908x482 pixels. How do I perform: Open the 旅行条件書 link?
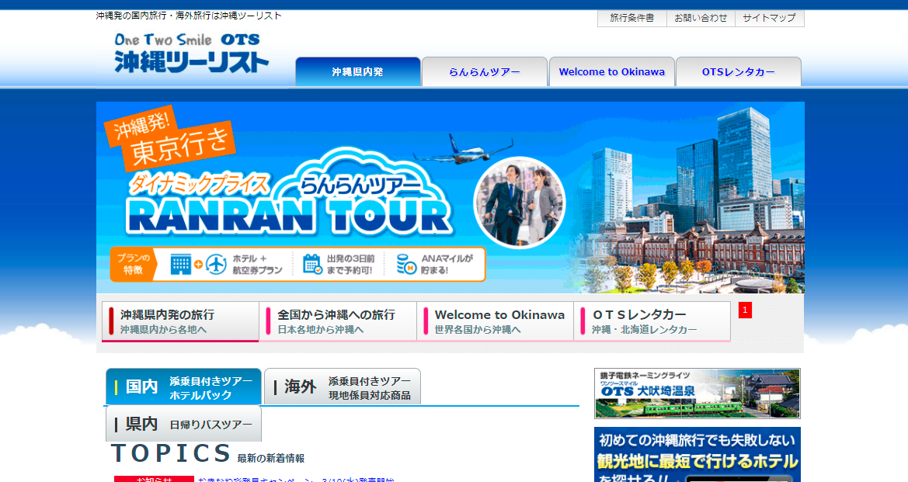click(631, 18)
